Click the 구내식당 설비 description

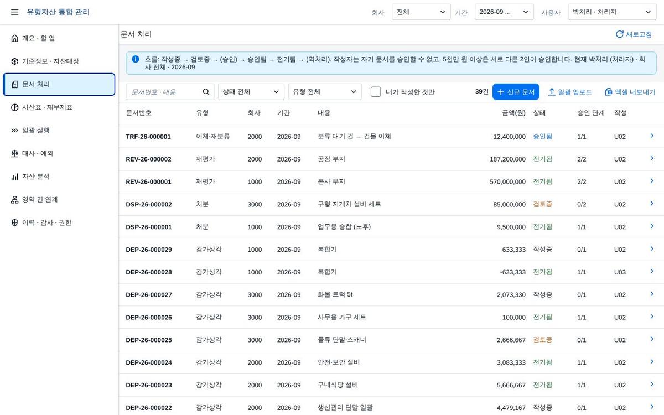coord(338,385)
